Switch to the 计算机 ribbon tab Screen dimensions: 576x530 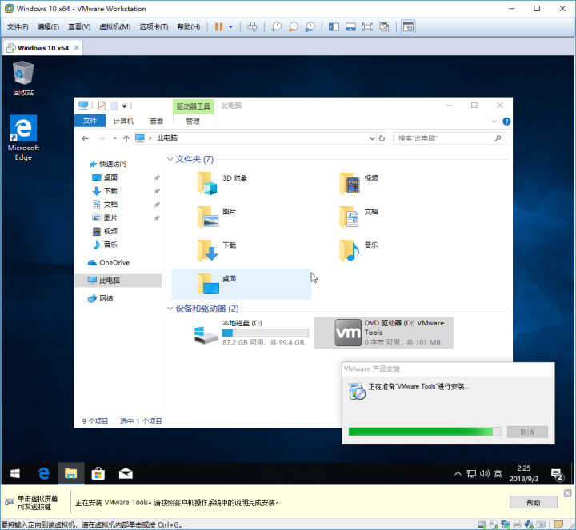point(123,121)
